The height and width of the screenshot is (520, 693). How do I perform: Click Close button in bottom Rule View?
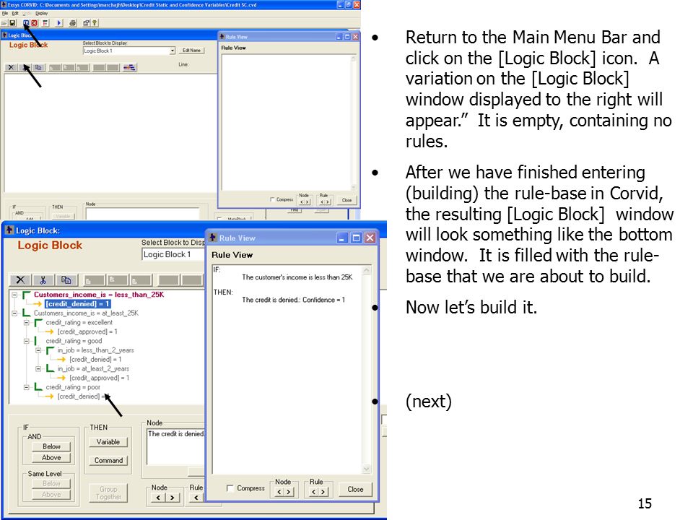click(355, 489)
